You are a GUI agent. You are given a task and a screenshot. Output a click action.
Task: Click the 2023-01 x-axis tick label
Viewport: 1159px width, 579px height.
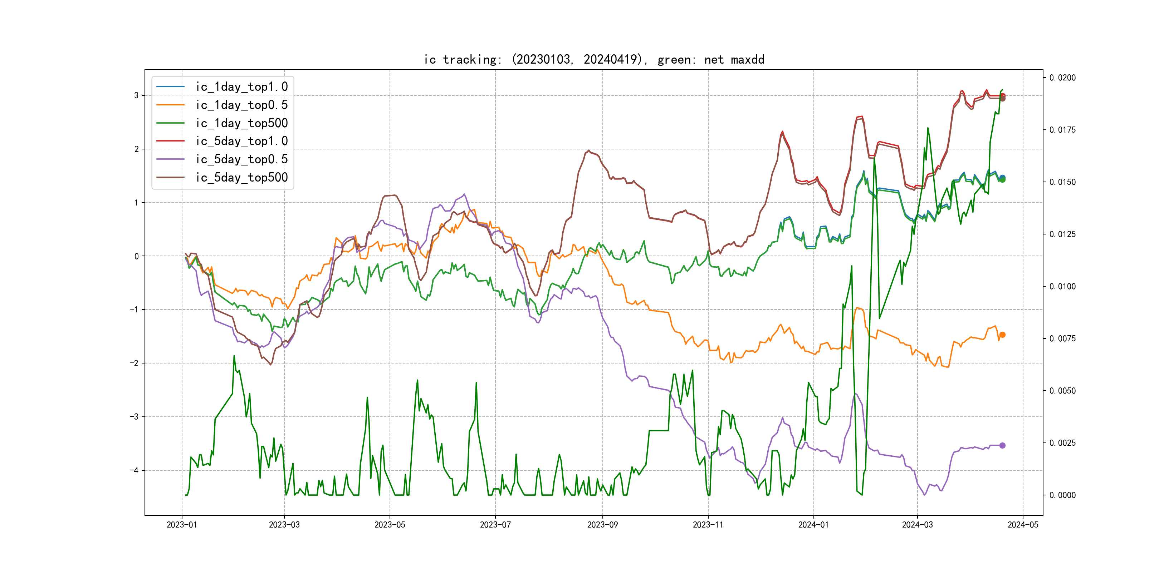pos(182,525)
